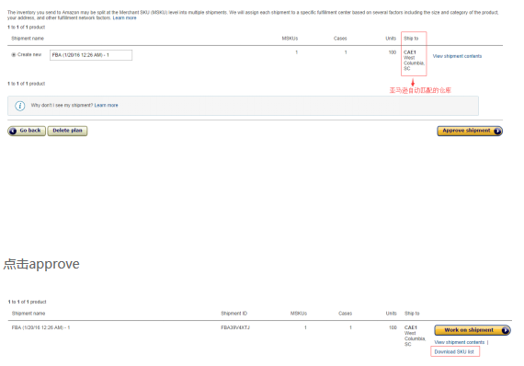Click the Shipment name header in the top table

pos(28,39)
